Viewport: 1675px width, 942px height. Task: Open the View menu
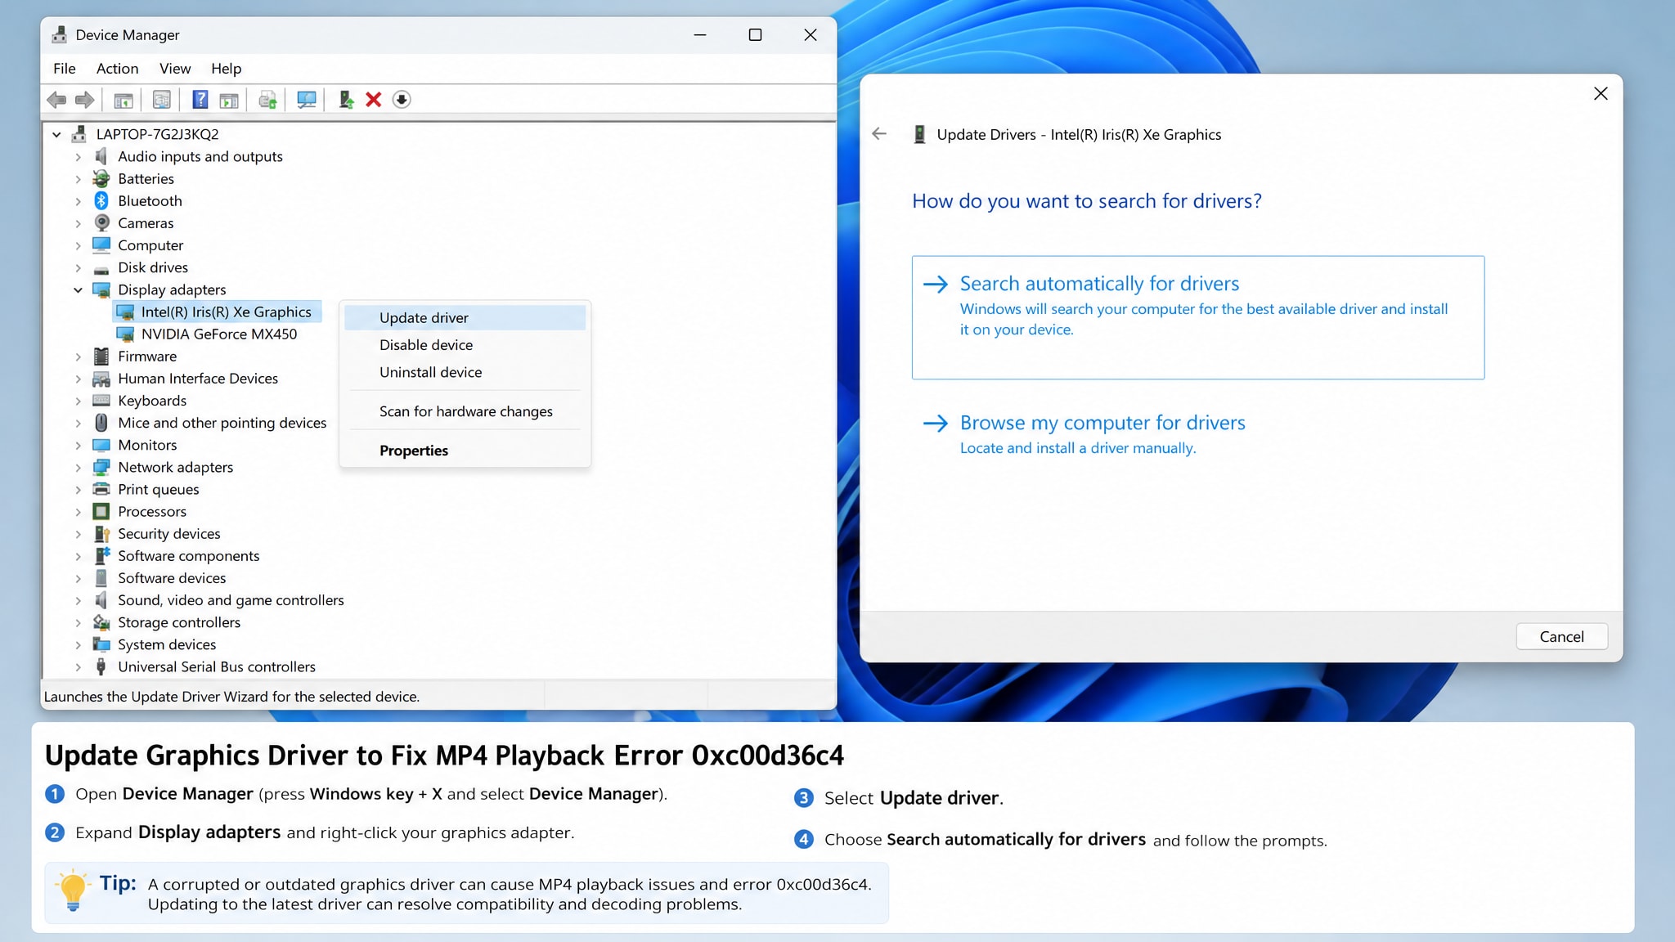coord(175,69)
